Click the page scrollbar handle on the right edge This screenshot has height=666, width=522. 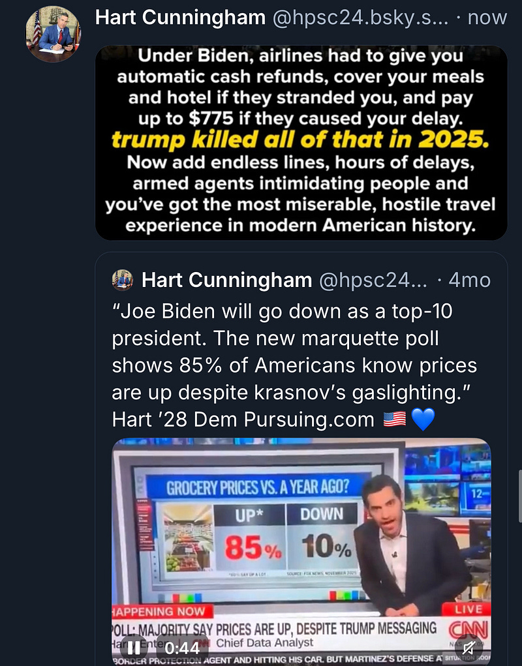pyautogui.click(x=520, y=496)
